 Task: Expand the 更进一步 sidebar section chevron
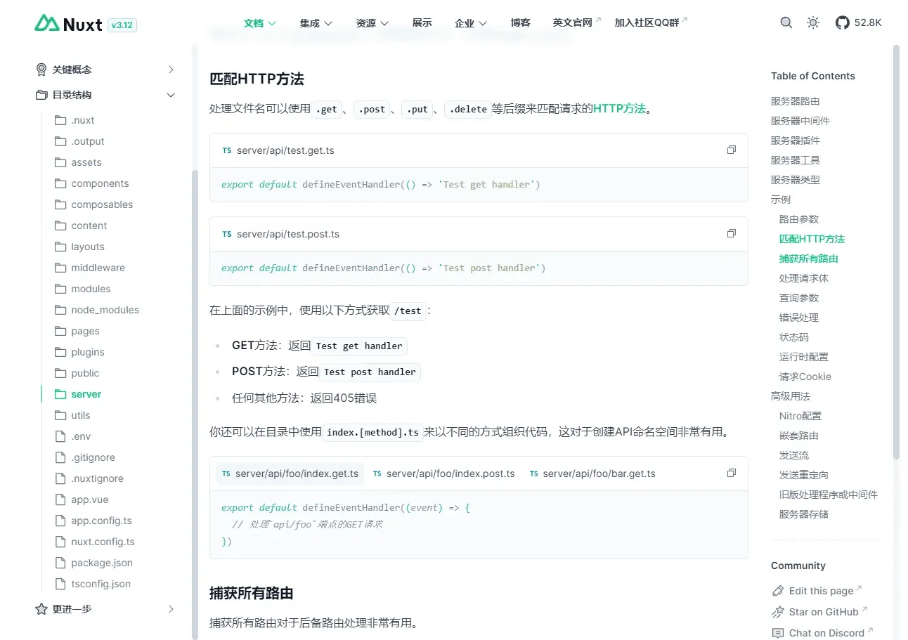(x=171, y=609)
